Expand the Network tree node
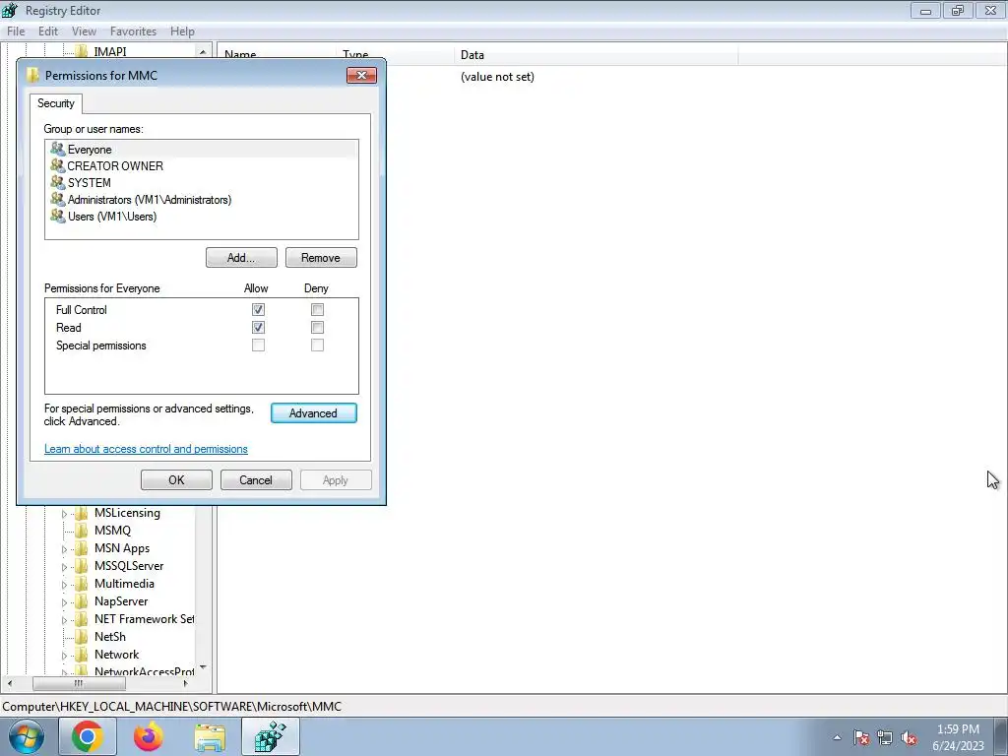1008x756 pixels. pyautogui.click(x=64, y=655)
